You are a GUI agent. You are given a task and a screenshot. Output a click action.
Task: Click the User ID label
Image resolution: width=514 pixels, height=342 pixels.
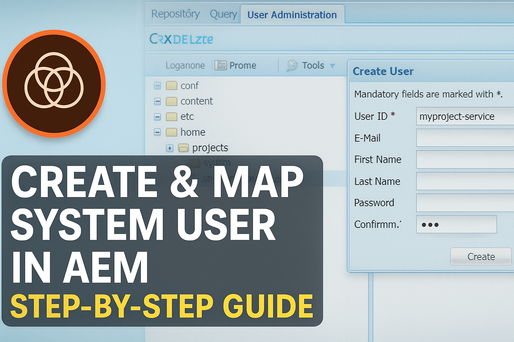point(374,116)
